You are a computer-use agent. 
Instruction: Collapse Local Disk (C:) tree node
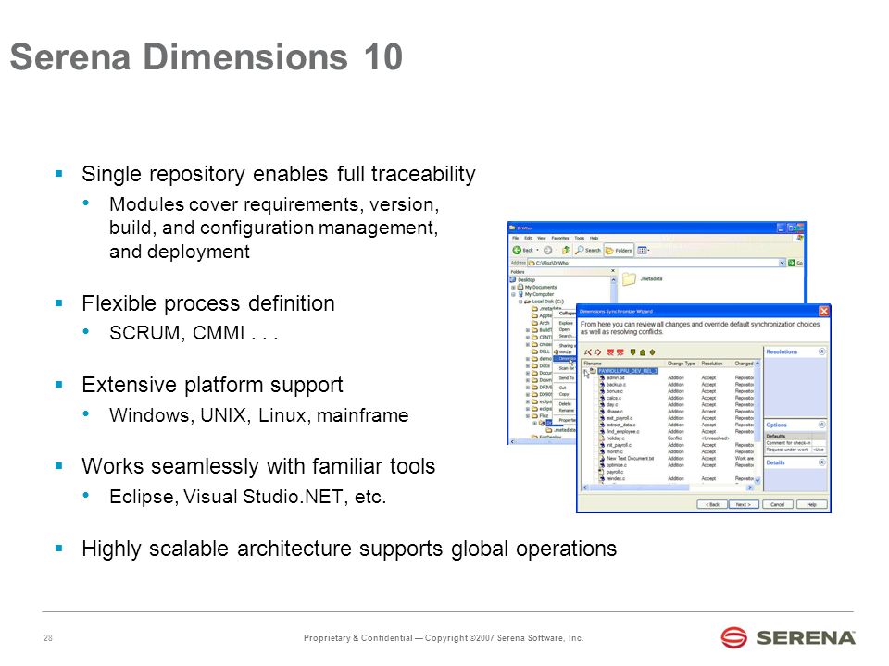click(x=520, y=302)
